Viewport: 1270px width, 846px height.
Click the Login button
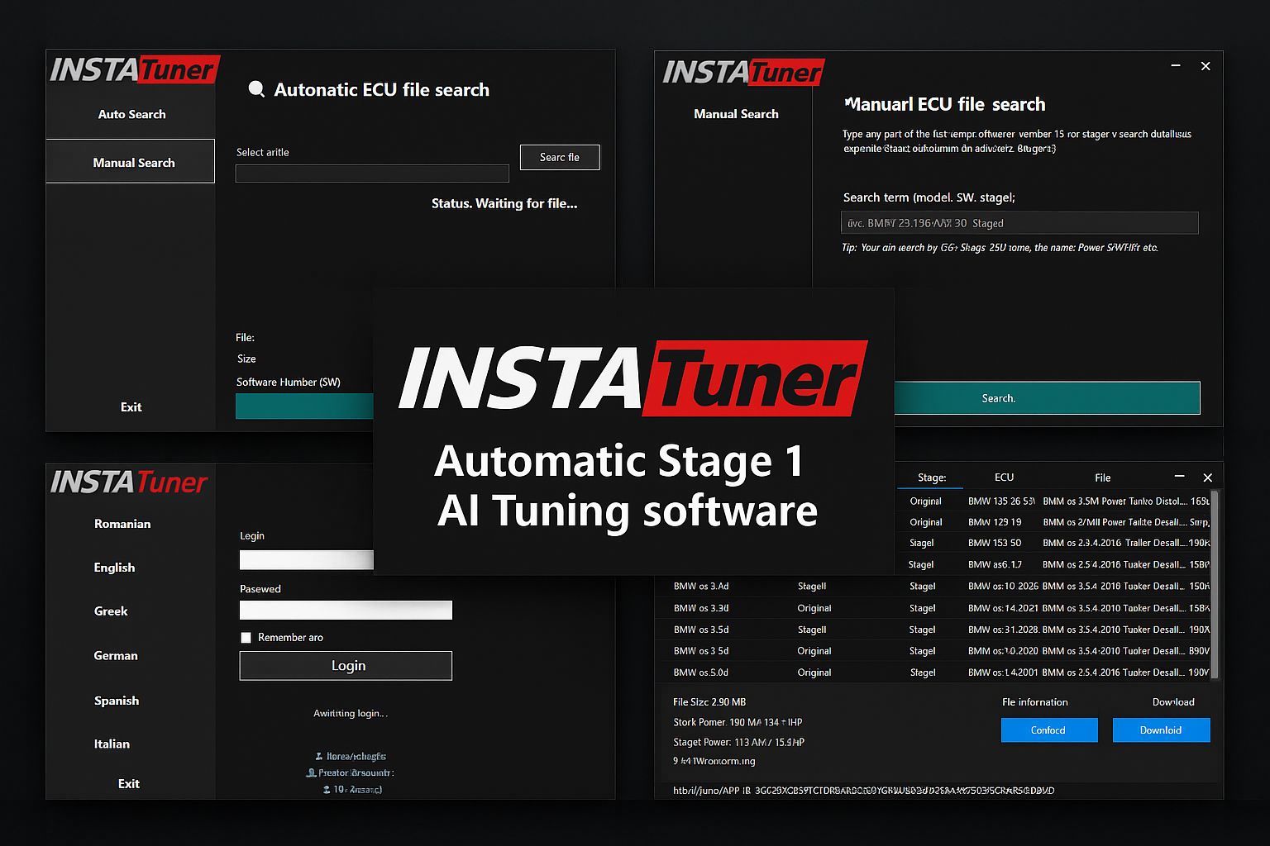pyautogui.click(x=346, y=666)
